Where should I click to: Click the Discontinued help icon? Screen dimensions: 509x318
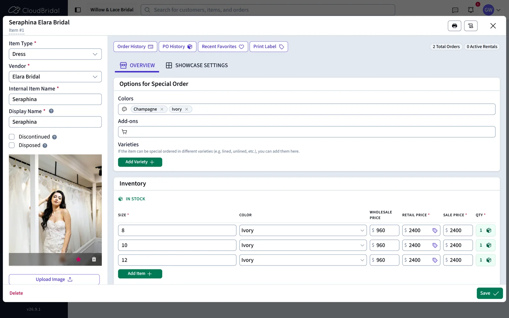[x=54, y=137]
